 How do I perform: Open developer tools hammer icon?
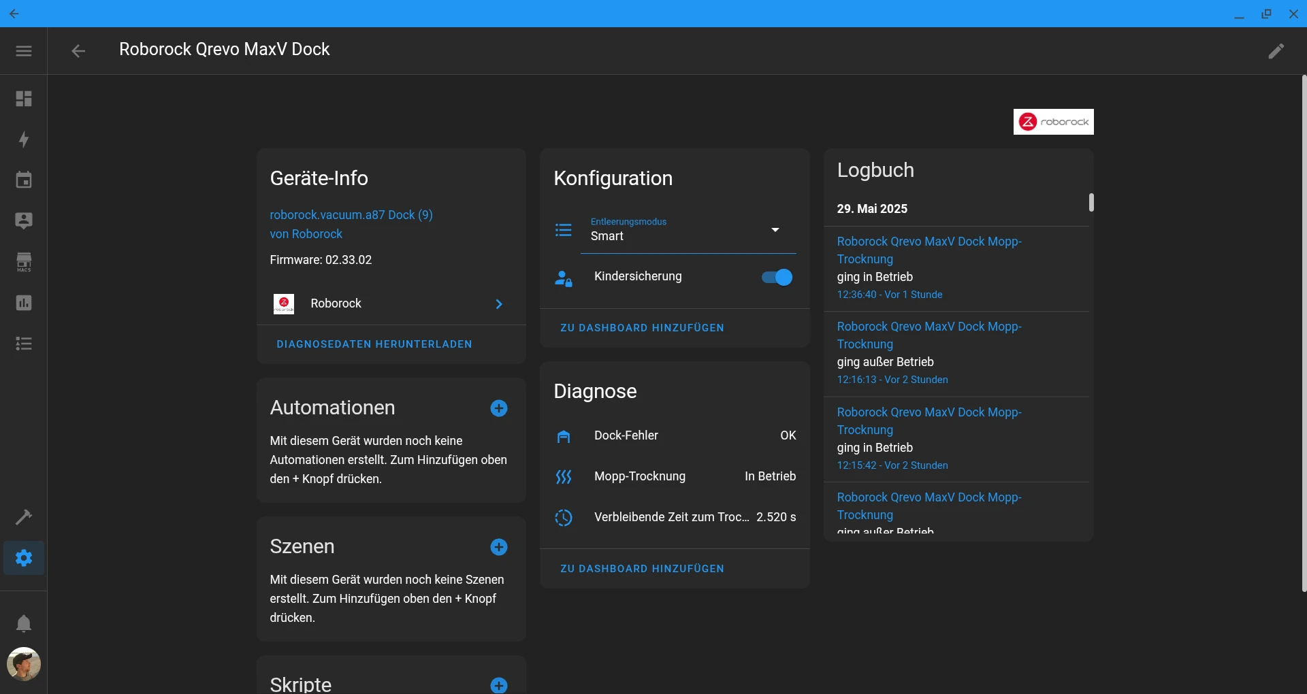[24, 517]
